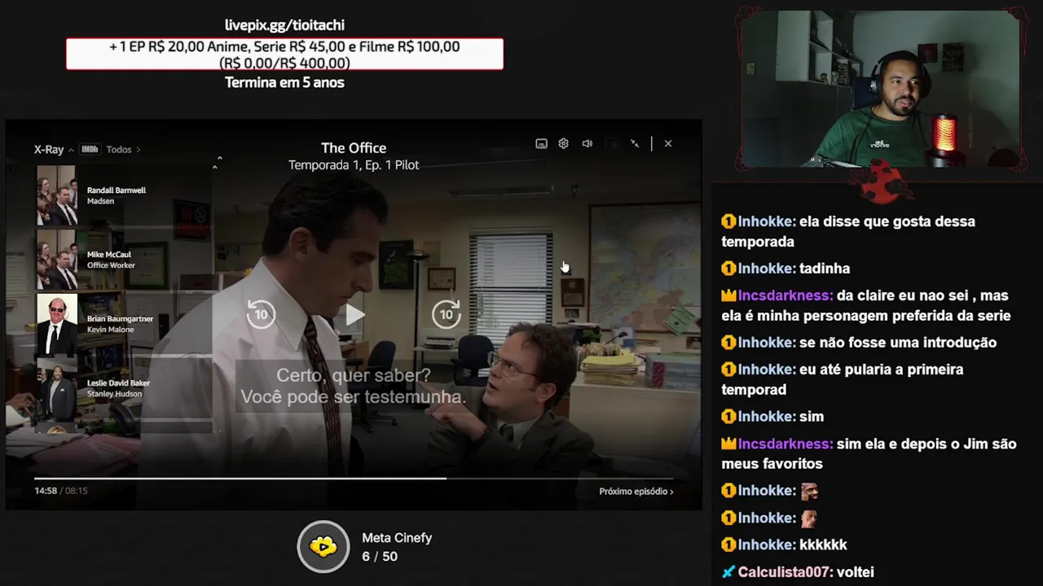1043x586 pixels.
Task: Go to Próximo episódio
Action: 636,492
